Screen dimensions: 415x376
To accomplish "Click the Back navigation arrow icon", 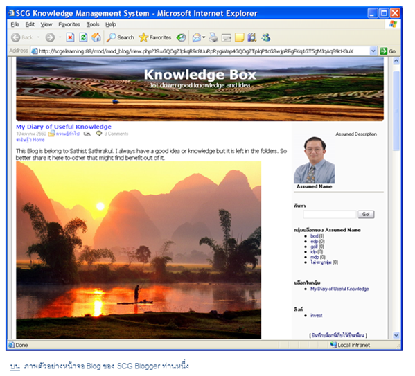I will tap(16, 37).
